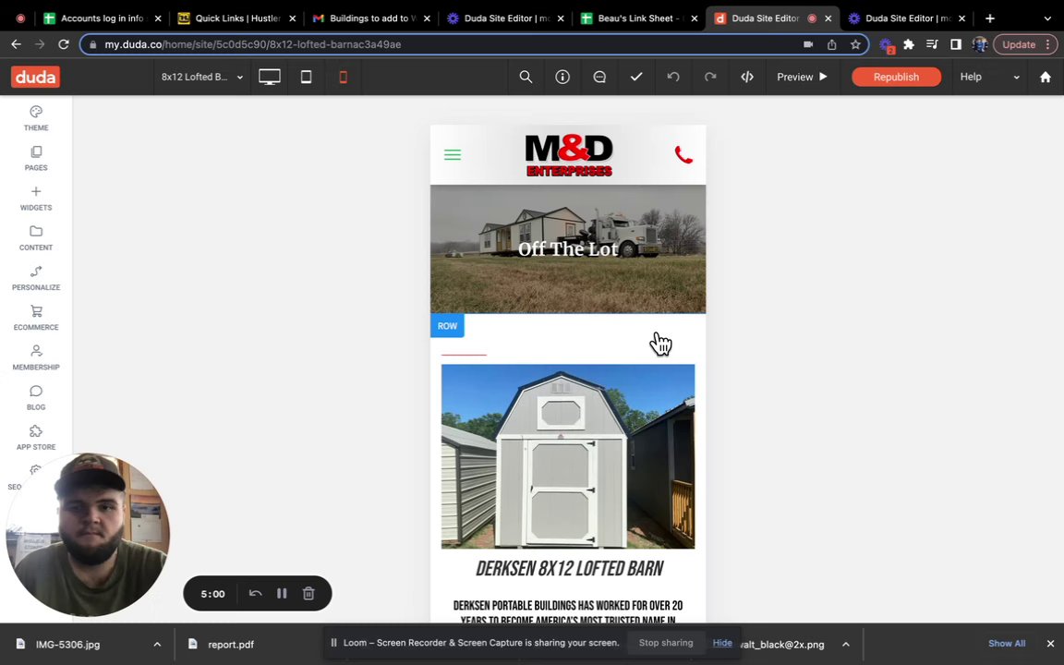Expand the tab search chevron
The width and height of the screenshot is (1064, 665).
pos(1047,18)
